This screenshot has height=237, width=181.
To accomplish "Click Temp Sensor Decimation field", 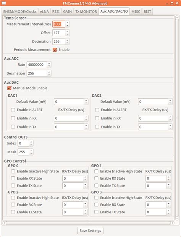I will click(59, 42).
